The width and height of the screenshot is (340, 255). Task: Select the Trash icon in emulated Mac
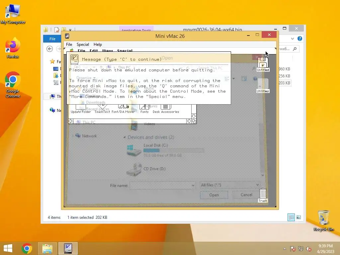[263, 195]
